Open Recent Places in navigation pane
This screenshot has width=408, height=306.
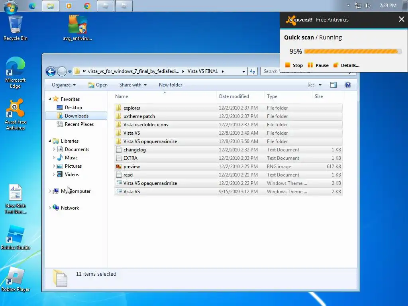tap(75, 124)
